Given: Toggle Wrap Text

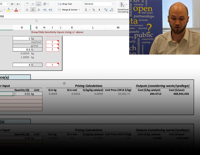Looking at the screenshot, I should (65, 4).
